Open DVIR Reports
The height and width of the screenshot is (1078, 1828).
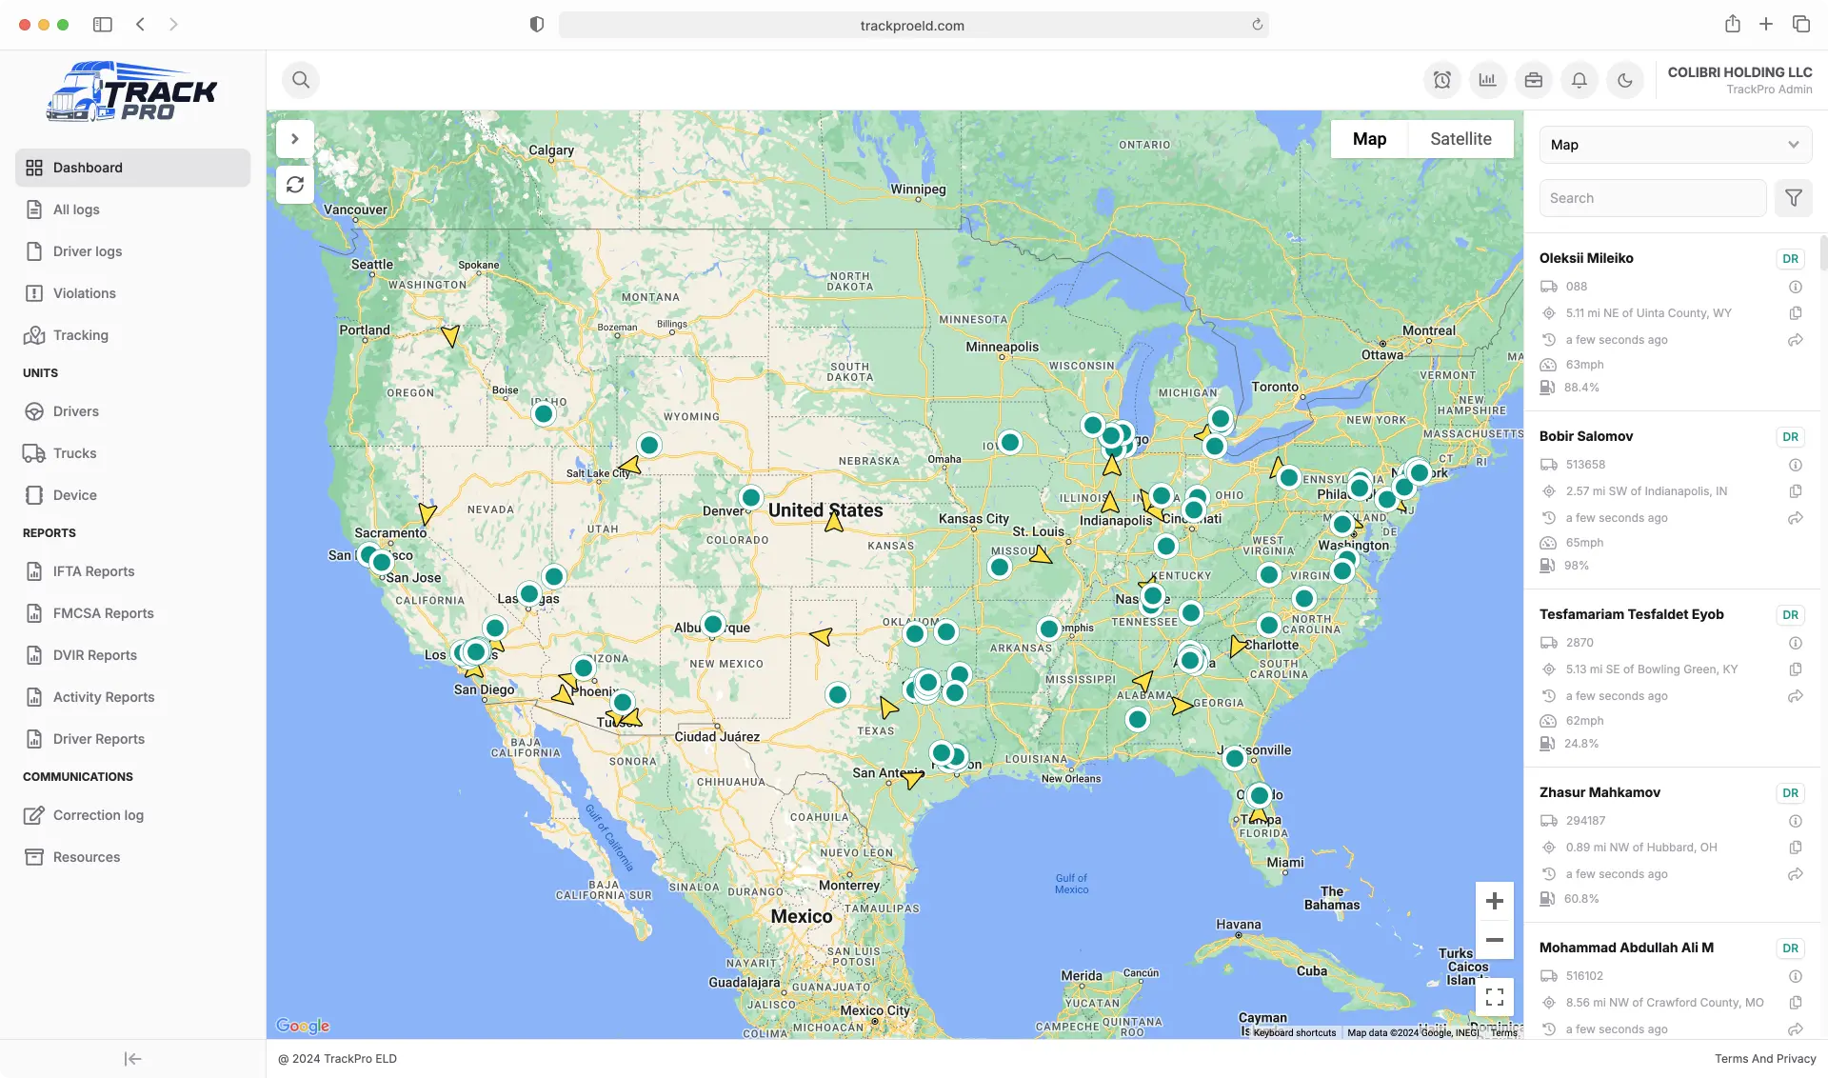tap(132, 655)
